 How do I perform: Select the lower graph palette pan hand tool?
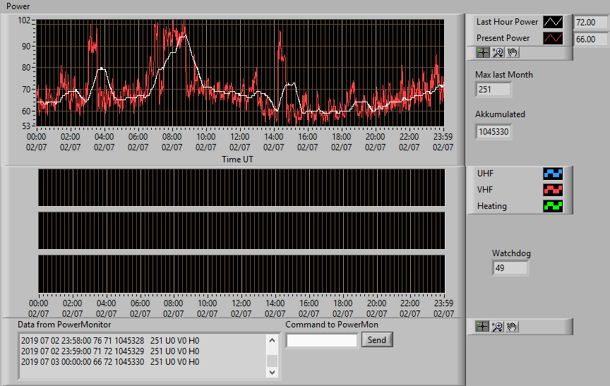512,327
